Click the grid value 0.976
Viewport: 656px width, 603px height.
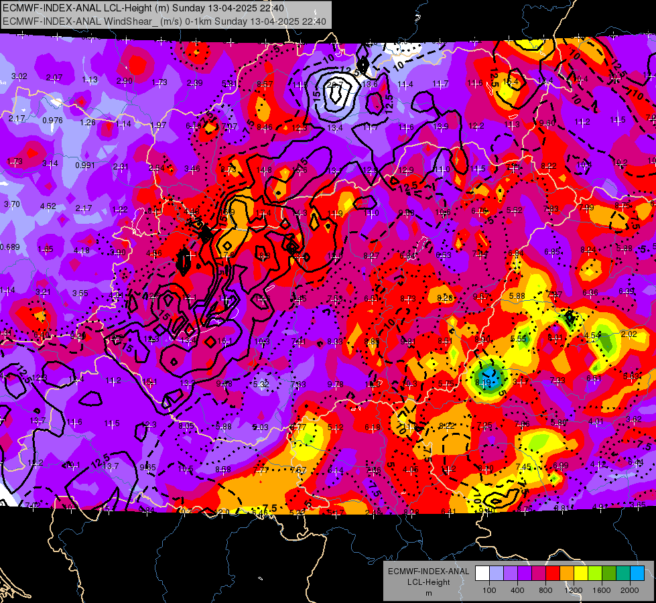(53, 121)
